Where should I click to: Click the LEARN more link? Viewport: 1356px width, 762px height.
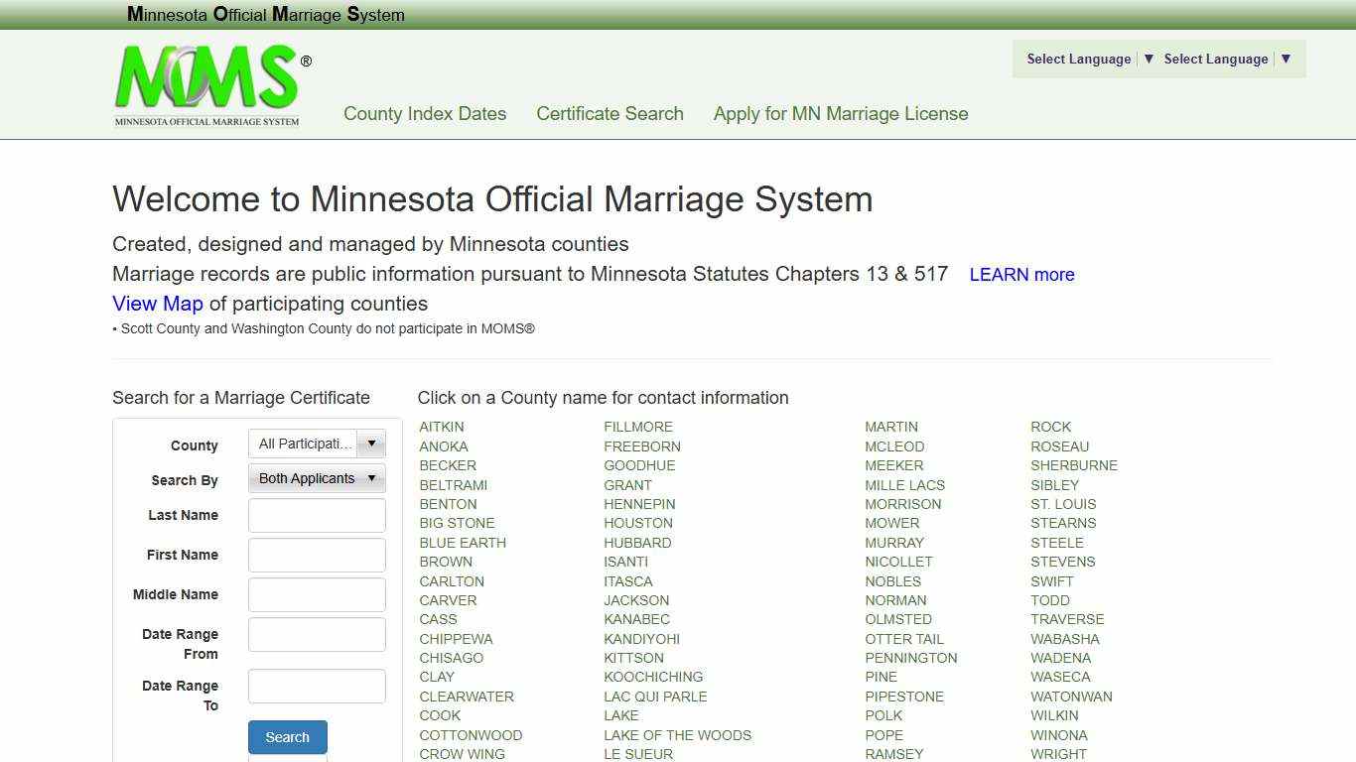[x=1021, y=275]
